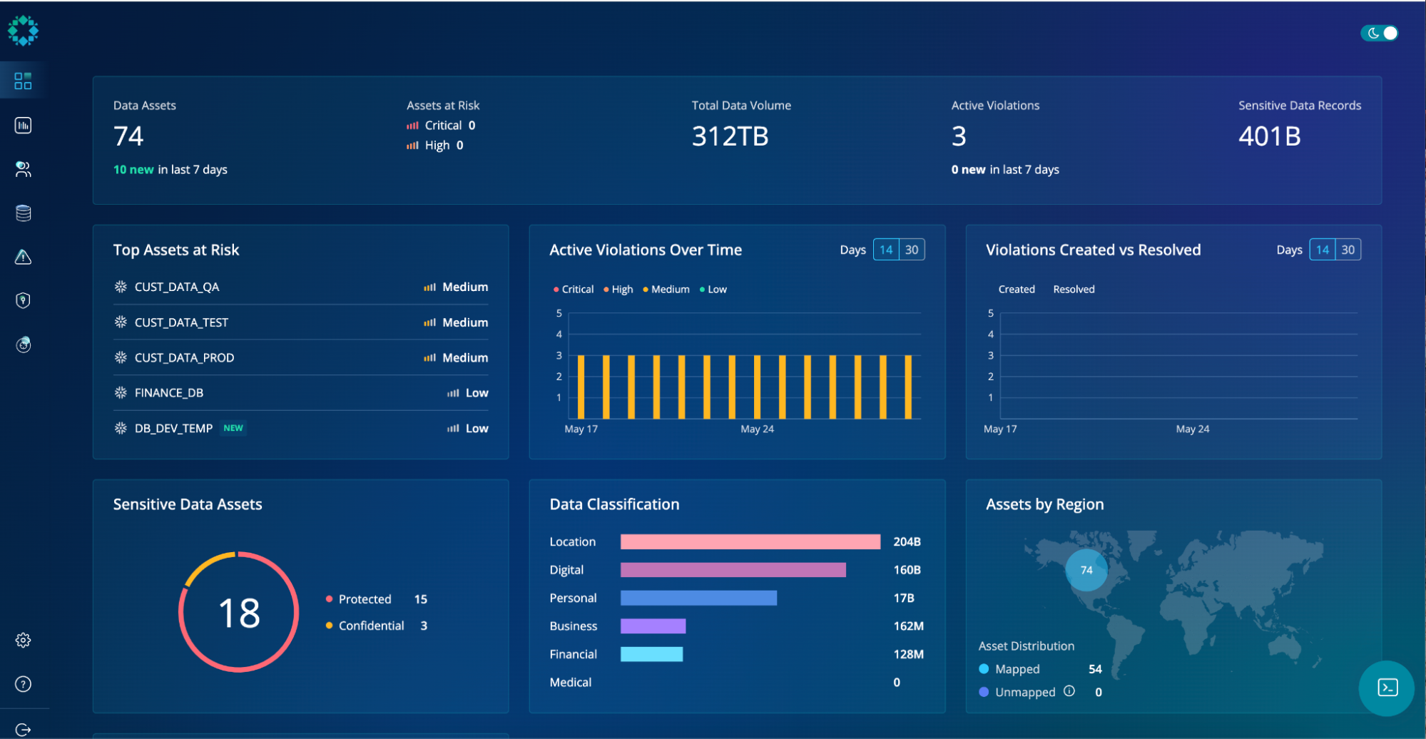Click the info icon beside Unmapped
This screenshot has height=739, width=1426.
[1070, 690]
